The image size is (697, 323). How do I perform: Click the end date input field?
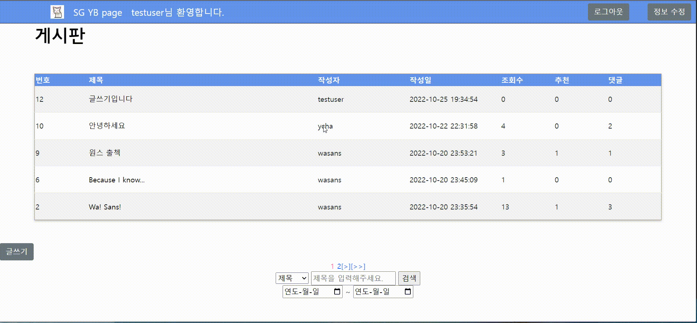[383, 292]
